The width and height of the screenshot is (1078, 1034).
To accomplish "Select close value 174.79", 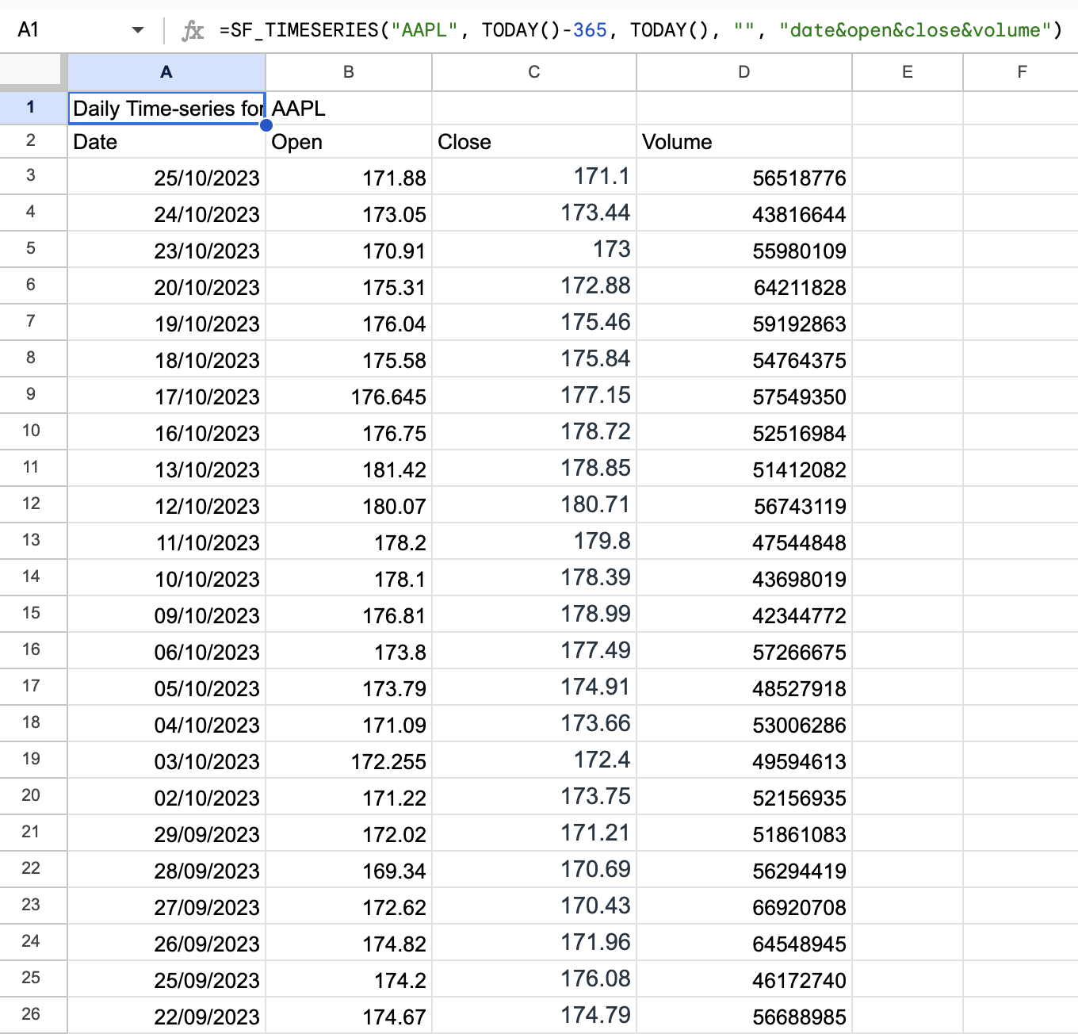I will pos(534,1015).
